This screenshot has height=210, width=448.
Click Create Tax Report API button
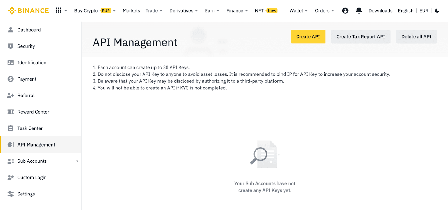pyautogui.click(x=361, y=37)
